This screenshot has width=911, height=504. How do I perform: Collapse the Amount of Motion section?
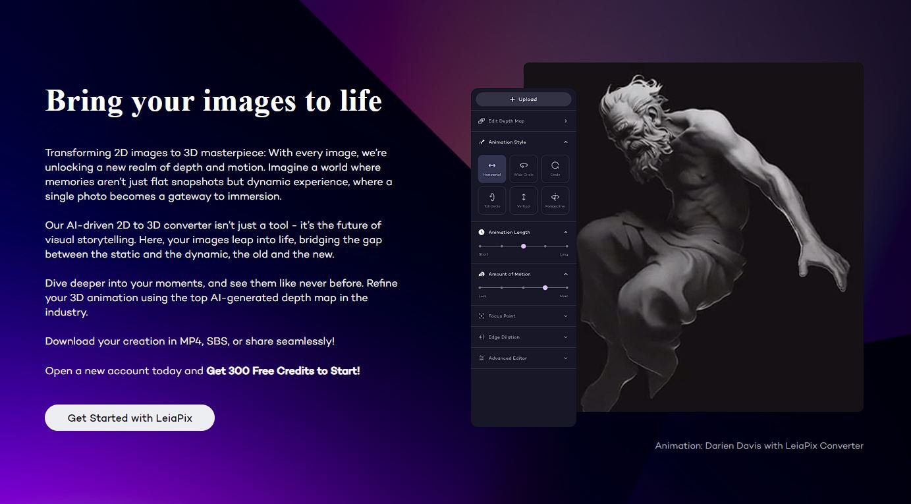click(566, 274)
